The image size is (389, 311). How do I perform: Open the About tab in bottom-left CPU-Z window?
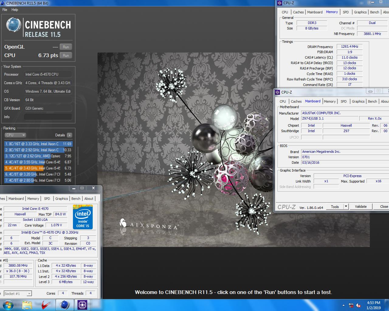click(89, 199)
